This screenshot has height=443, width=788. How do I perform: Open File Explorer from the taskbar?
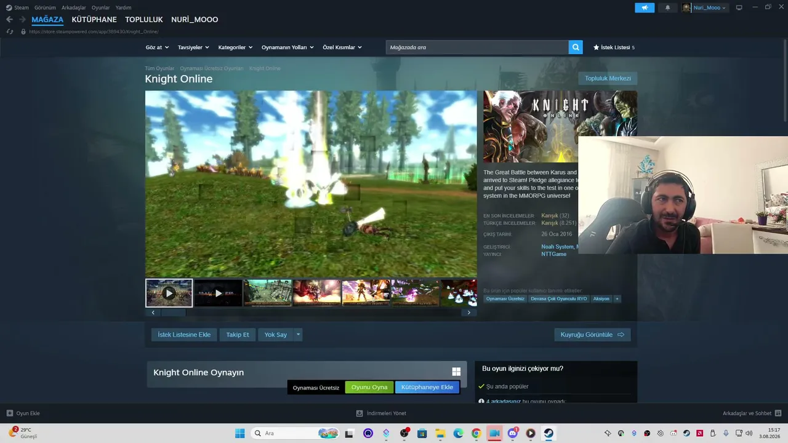[440, 433]
